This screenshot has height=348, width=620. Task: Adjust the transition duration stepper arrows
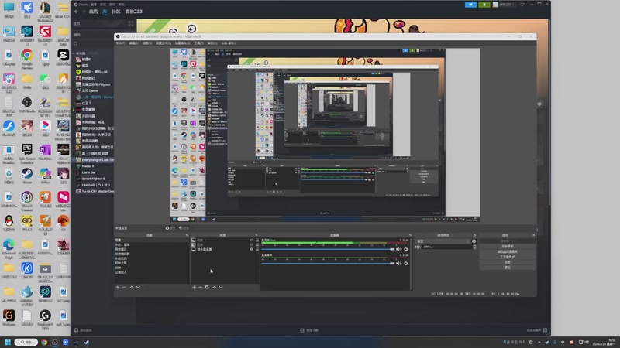point(474,247)
